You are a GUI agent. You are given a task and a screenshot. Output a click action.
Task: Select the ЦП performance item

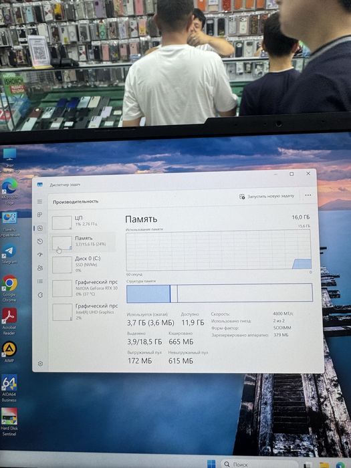[84, 221]
